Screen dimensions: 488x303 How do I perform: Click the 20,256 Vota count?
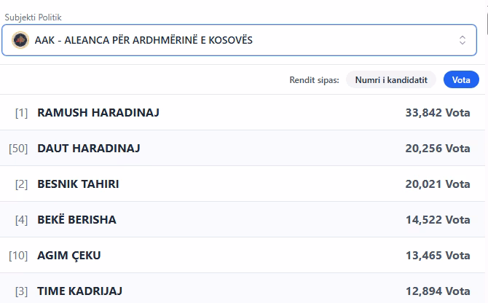(x=437, y=149)
